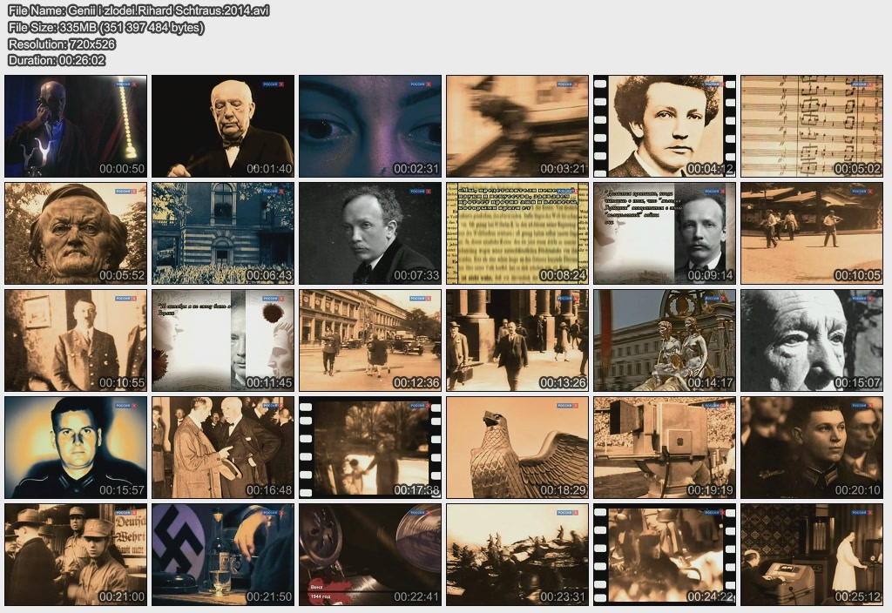Open the golden statue frame at 00:14:17
This screenshot has height=613, width=892.
665,340
